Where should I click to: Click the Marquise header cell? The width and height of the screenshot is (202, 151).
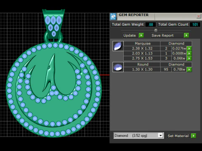coord(142,44)
